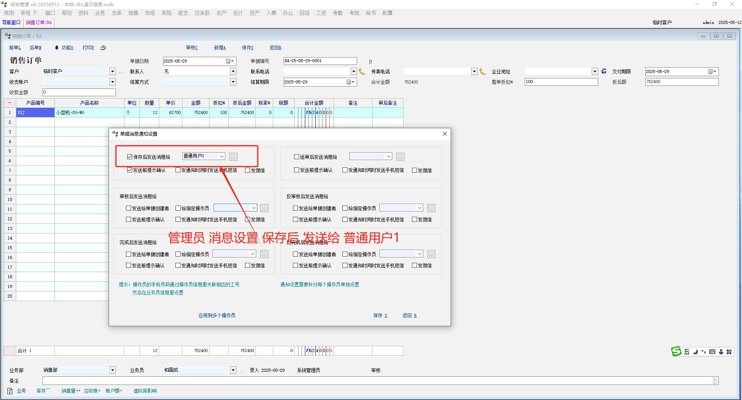Uncheck the 保存后发送消息给 checkbox
This screenshot has height=400, width=742.
(130, 157)
